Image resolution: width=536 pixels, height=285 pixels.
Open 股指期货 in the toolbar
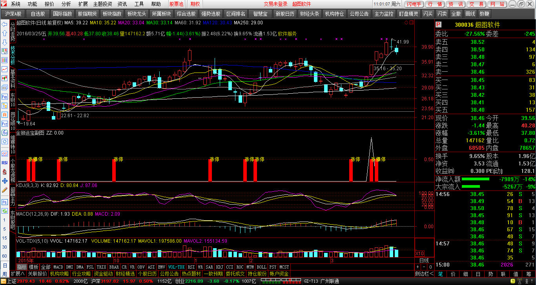pyautogui.click(x=87, y=14)
